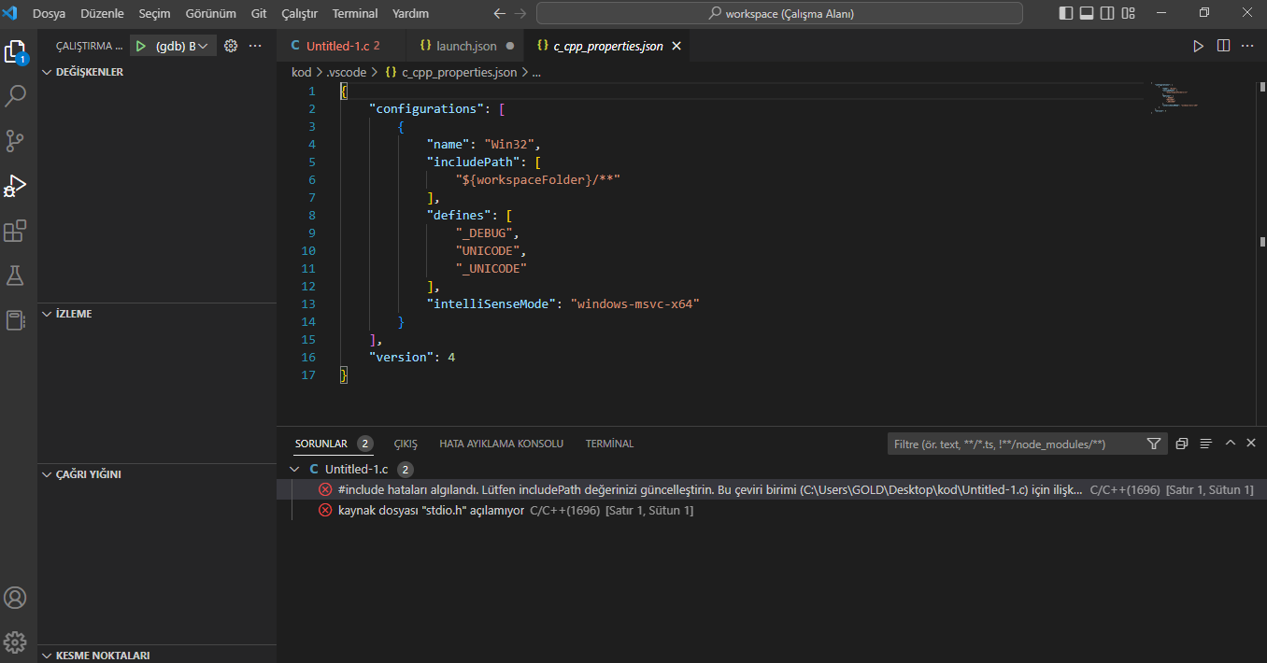Select the stdio.h cannot open error

point(431,511)
